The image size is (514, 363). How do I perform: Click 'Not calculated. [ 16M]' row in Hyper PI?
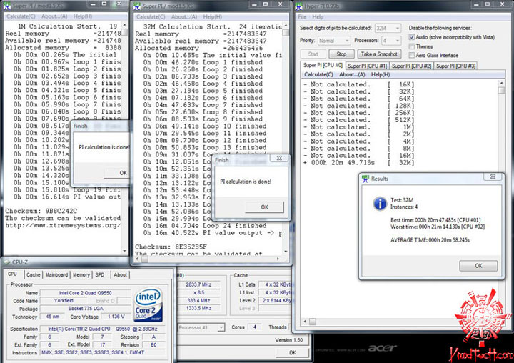358,156
